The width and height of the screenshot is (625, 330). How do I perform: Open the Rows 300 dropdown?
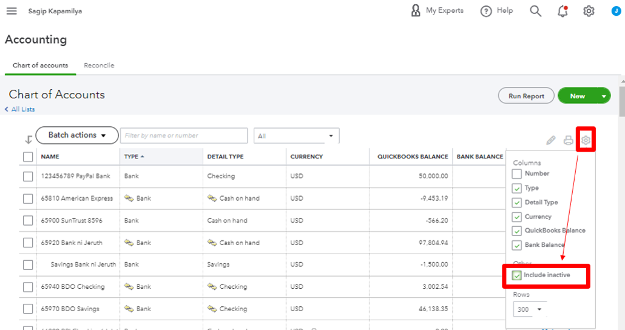pyautogui.click(x=529, y=309)
